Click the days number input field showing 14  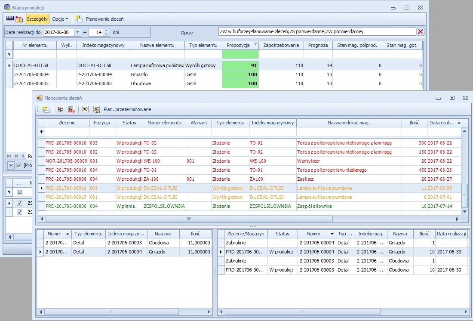95,32
